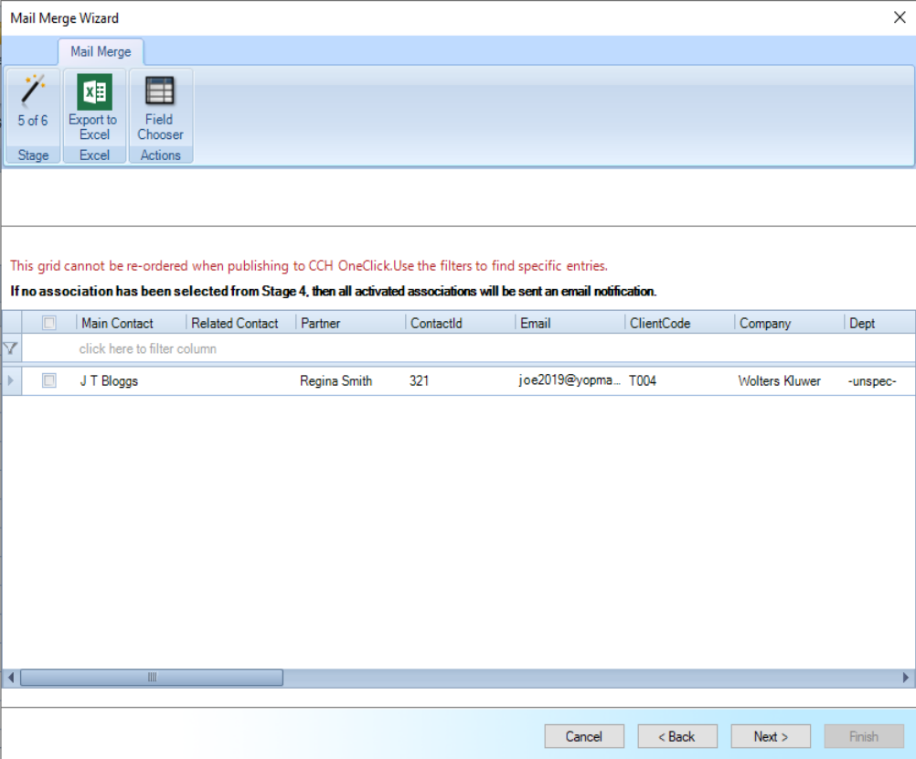
Task: Select the 321 ContactId cell
Action: 461,381
